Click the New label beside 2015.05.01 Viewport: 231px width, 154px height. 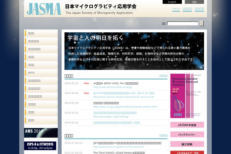[x=86, y=84]
